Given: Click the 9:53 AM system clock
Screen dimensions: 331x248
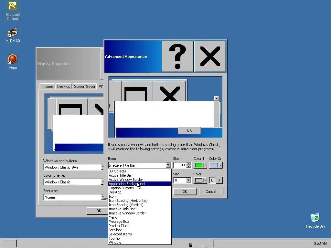Looking at the screenshot, I should [x=320, y=243].
